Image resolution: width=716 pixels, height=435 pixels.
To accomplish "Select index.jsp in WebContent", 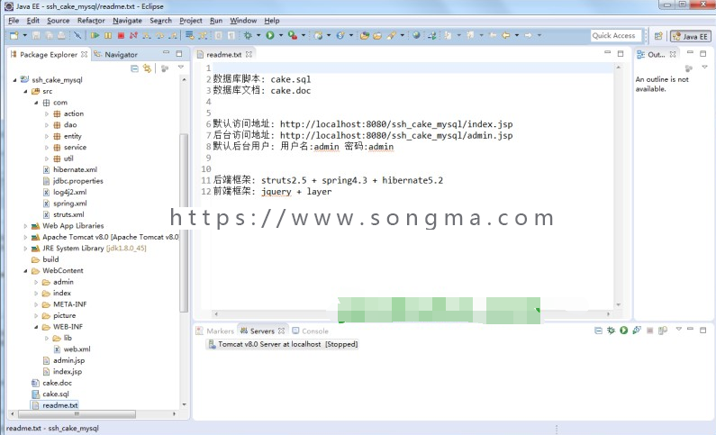I will coord(62,372).
